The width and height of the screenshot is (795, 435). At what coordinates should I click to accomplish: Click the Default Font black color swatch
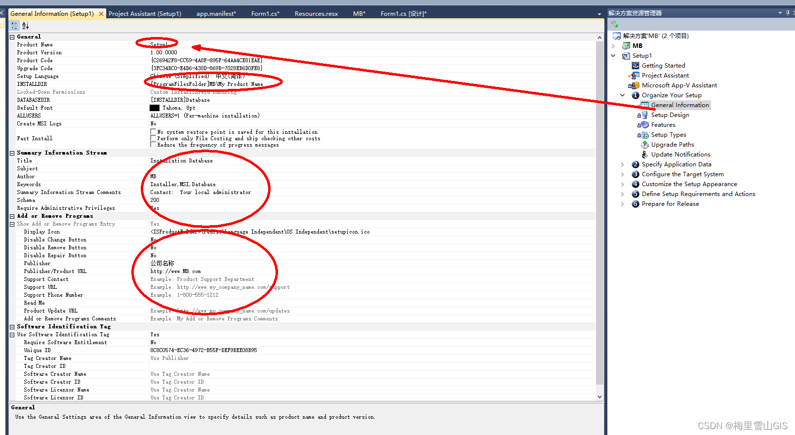pyautogui.click(x=155, y=108)
